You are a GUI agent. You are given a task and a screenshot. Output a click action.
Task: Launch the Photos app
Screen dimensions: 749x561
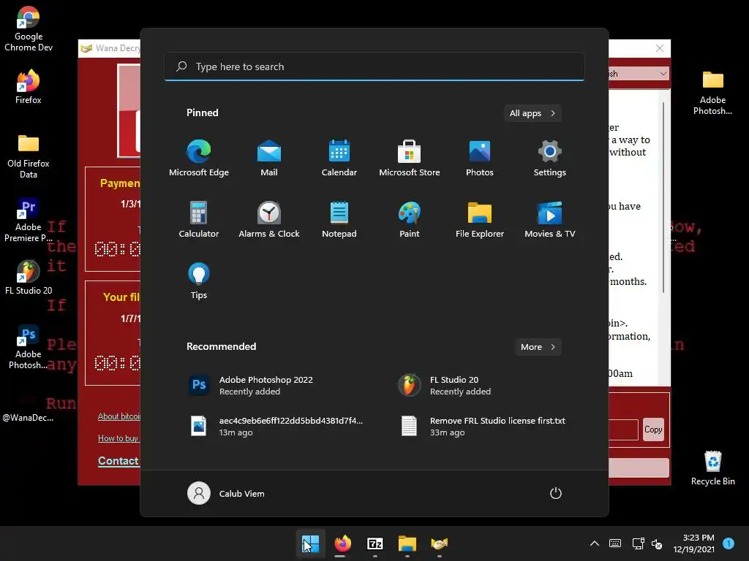480,159
